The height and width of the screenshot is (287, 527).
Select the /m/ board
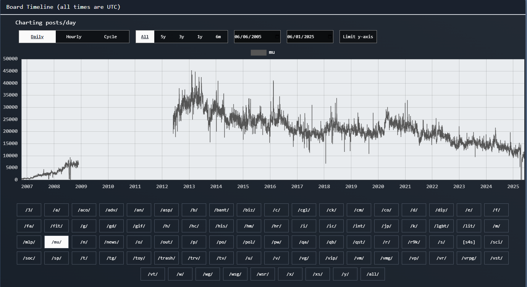pyautogui.click(x=496, y=226)
